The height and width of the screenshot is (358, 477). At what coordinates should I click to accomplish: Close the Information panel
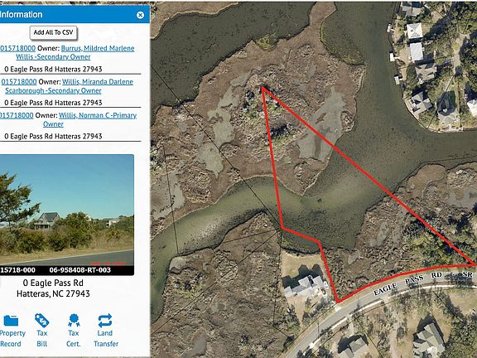click(x=140, y=15)
